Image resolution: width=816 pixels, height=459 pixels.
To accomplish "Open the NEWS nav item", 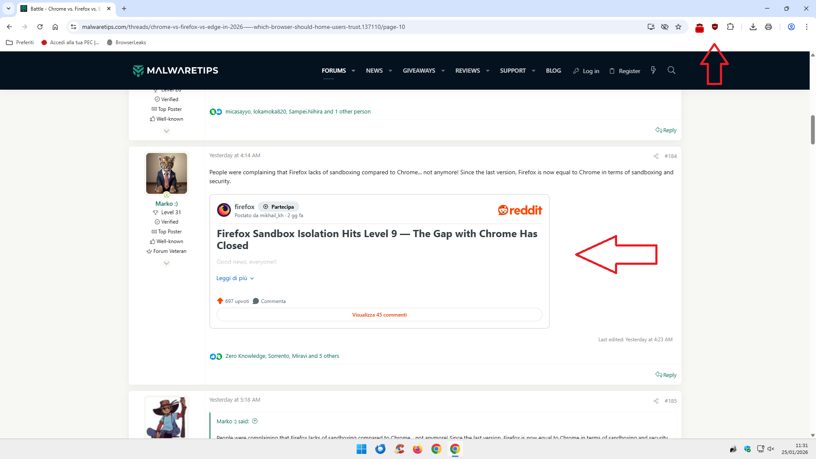I will (374, 71).
